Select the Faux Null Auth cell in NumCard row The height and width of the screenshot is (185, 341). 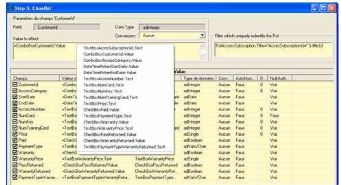pos(274,115)
